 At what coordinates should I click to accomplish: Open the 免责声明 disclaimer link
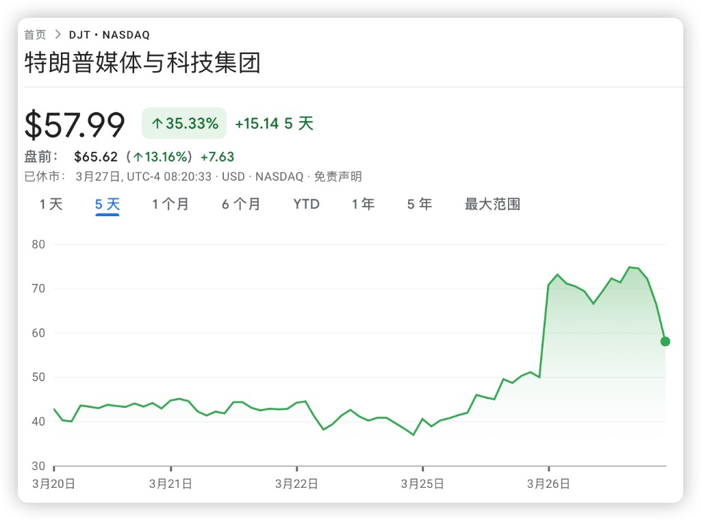338,177
